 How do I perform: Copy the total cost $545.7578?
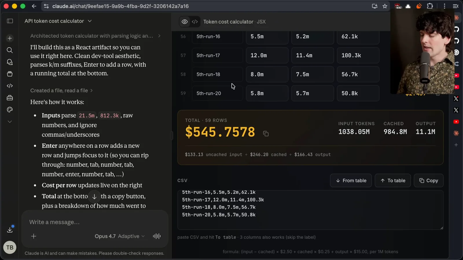266,133
